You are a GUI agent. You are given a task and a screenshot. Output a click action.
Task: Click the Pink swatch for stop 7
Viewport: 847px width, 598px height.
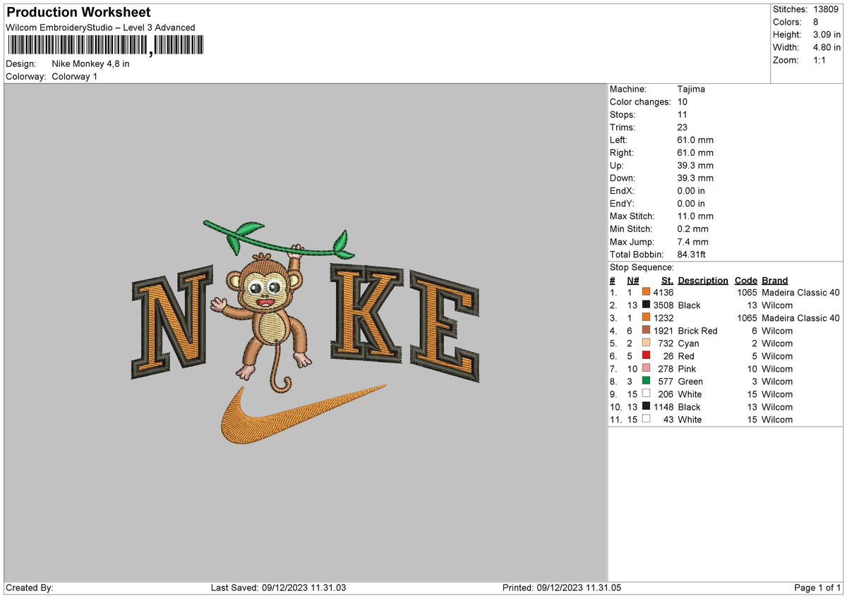click(x=645, y=369)
